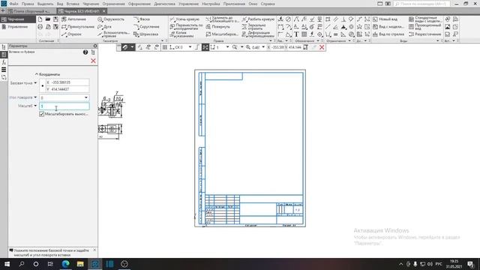Open the Вставка menu
480x270 pixels.
(73, 4)
